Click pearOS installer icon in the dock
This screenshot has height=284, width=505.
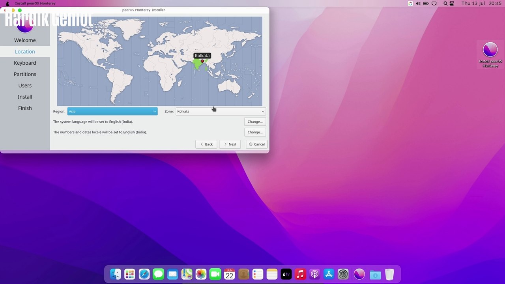pos(359,274)
